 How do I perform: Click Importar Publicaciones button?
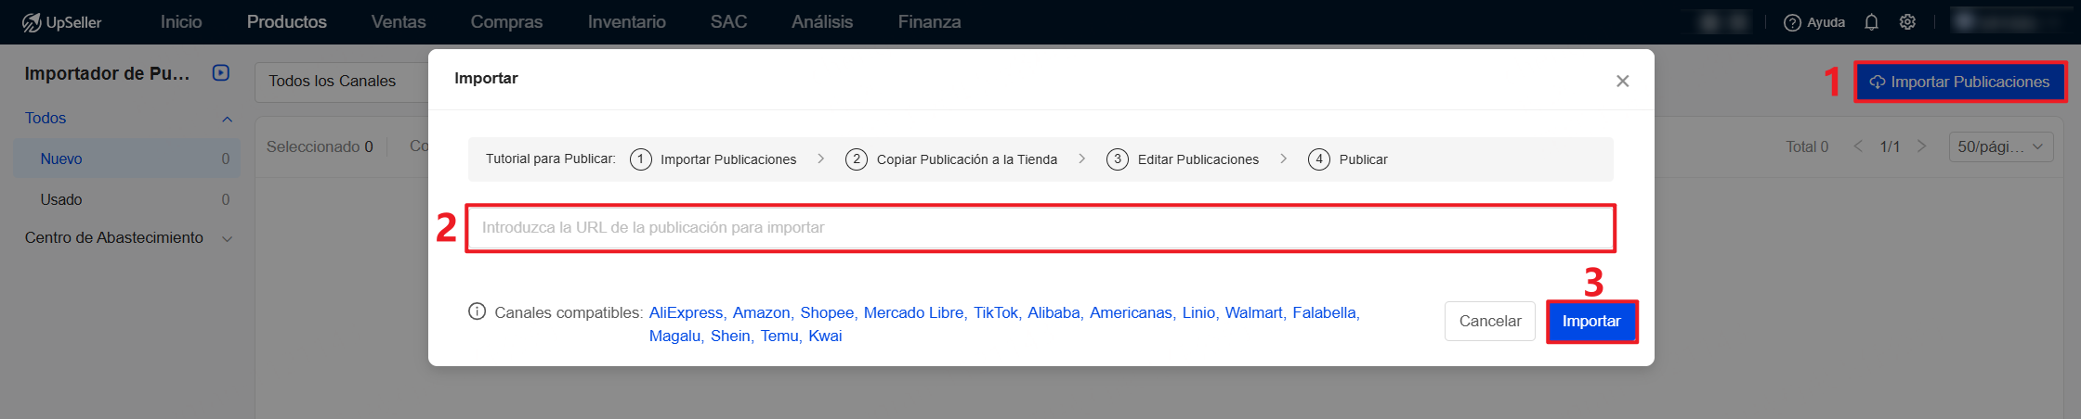(x=1960, y=82)
